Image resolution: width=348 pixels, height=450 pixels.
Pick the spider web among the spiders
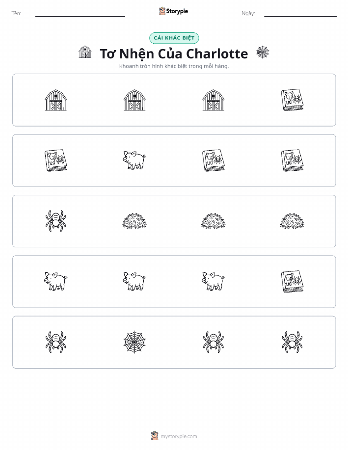134,342
